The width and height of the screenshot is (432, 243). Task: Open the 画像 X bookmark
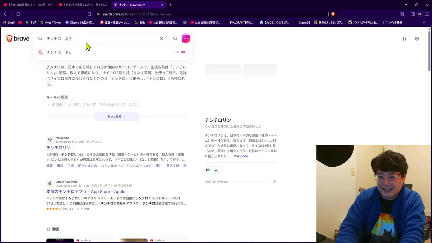[x=140, y=23]
